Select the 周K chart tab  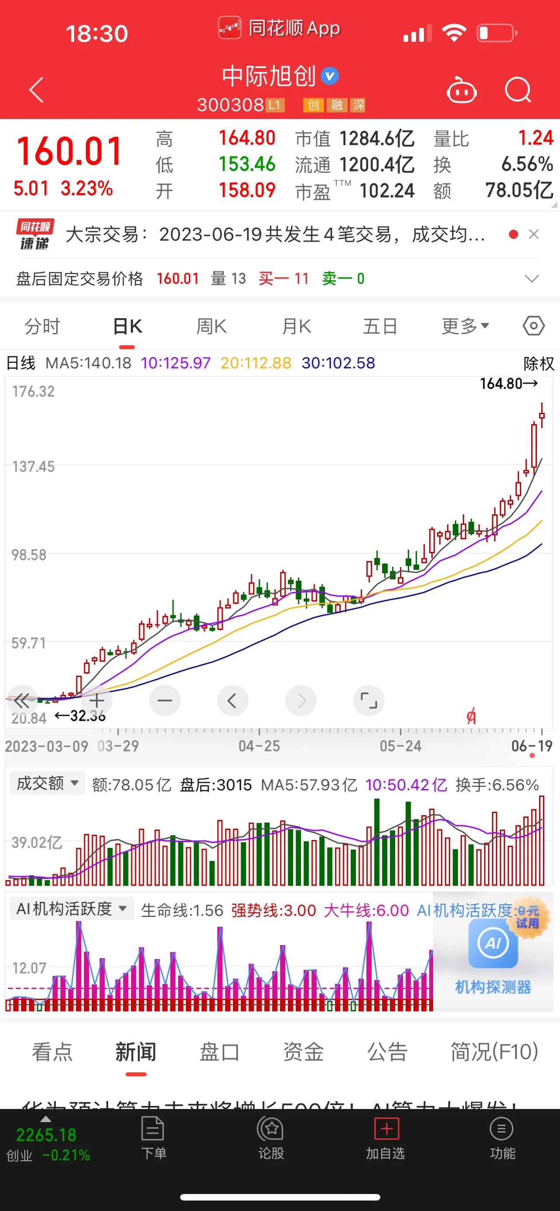pyautogui.click(x=212, y=326)
